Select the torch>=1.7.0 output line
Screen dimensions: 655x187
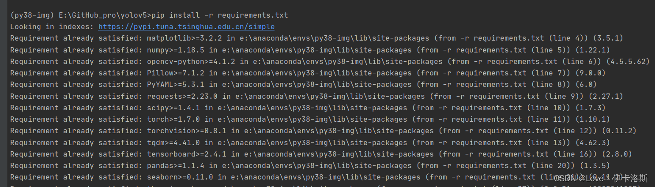(310, 120)
